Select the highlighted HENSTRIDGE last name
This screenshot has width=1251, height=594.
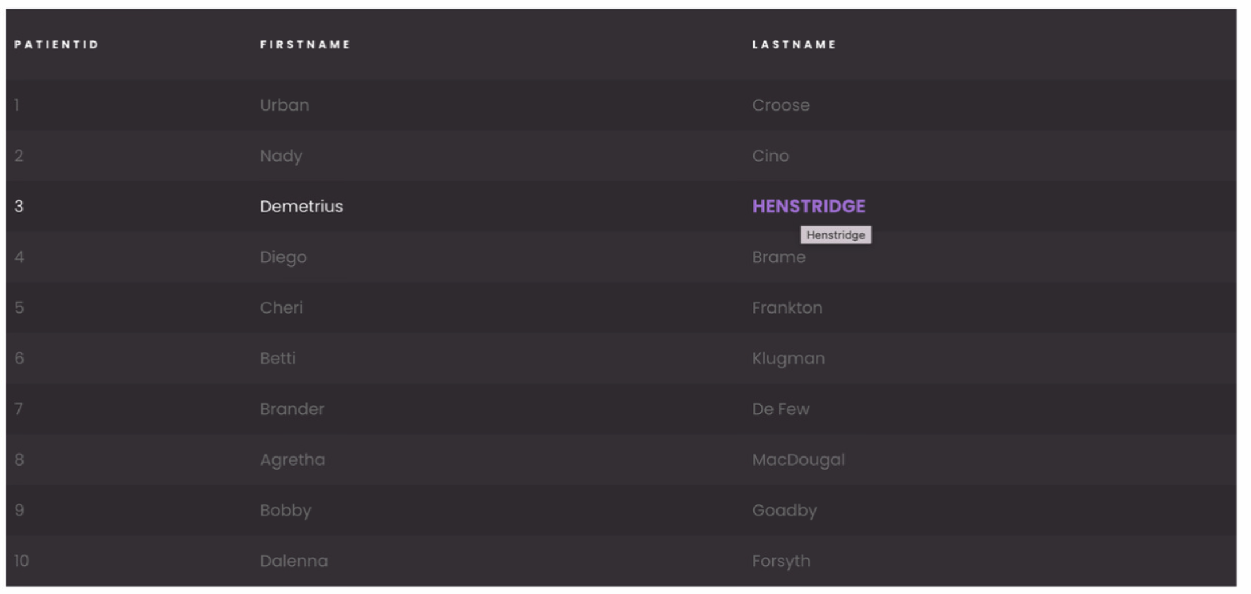point(809,206)
